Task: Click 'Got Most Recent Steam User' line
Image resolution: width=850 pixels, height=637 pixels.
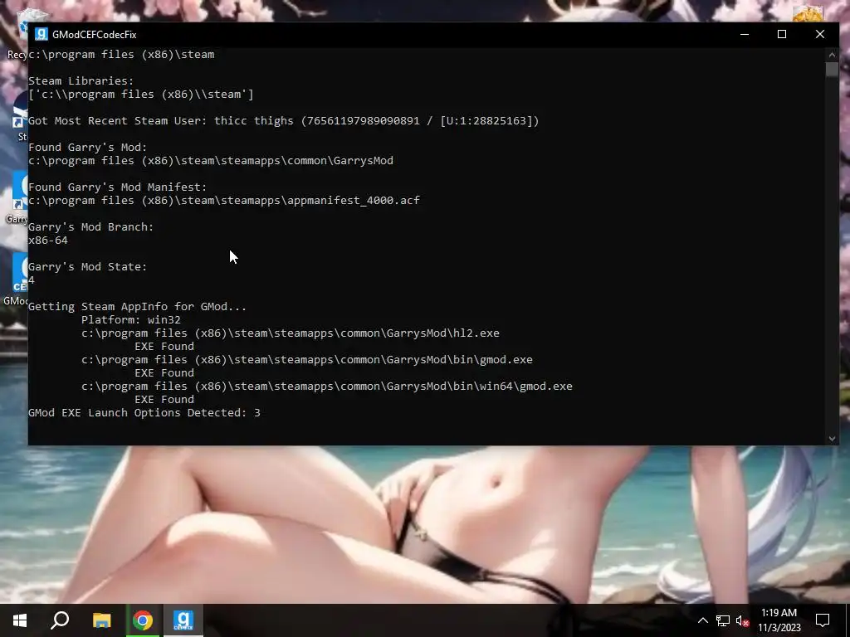Action: pyautogui.click(x=284, y=121)
